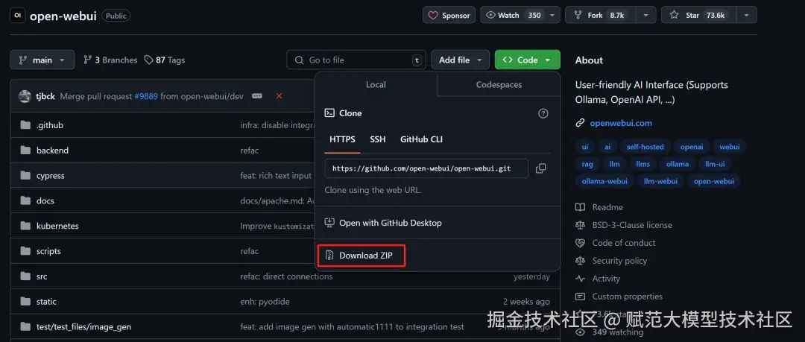Open the Watch notifications dropdown
Viewport: 805px width, 342px height.
pyautogui.click(x=520, y=16)
